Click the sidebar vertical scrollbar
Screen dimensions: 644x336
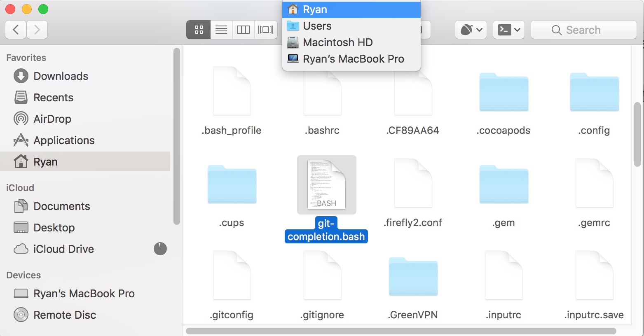pyautogui.click(x=177, y=136)
